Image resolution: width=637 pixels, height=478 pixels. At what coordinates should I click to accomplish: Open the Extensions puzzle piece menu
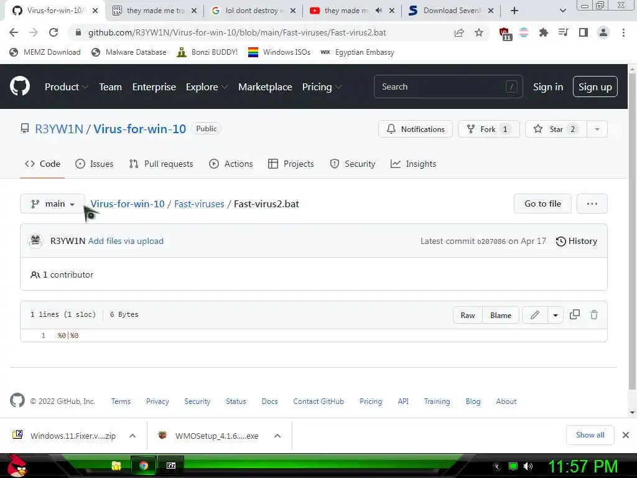pos(543,32)
